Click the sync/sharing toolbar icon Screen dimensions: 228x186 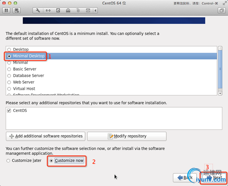88,11
